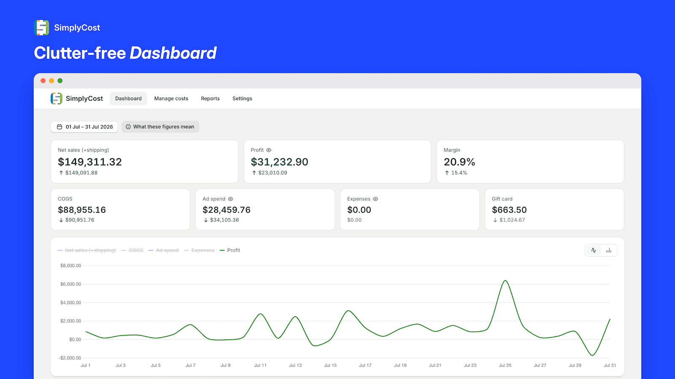Image resolution: width=675 pixels, height=379 pixels.
Task: Toggle the eye icon next to Profit
Action: tap(269, 150)
